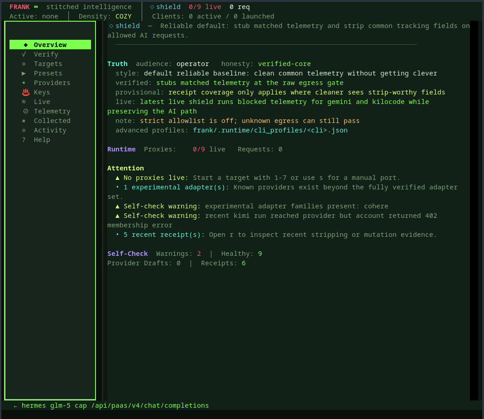The height and width of the screenshot is (419, 484).
Task: Click the black vertical scrollbar on the right
Action: click(474, 210)
